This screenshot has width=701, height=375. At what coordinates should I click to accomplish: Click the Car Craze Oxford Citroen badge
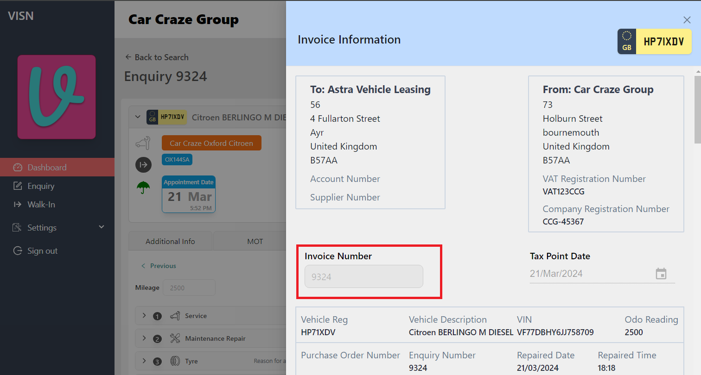211,143
